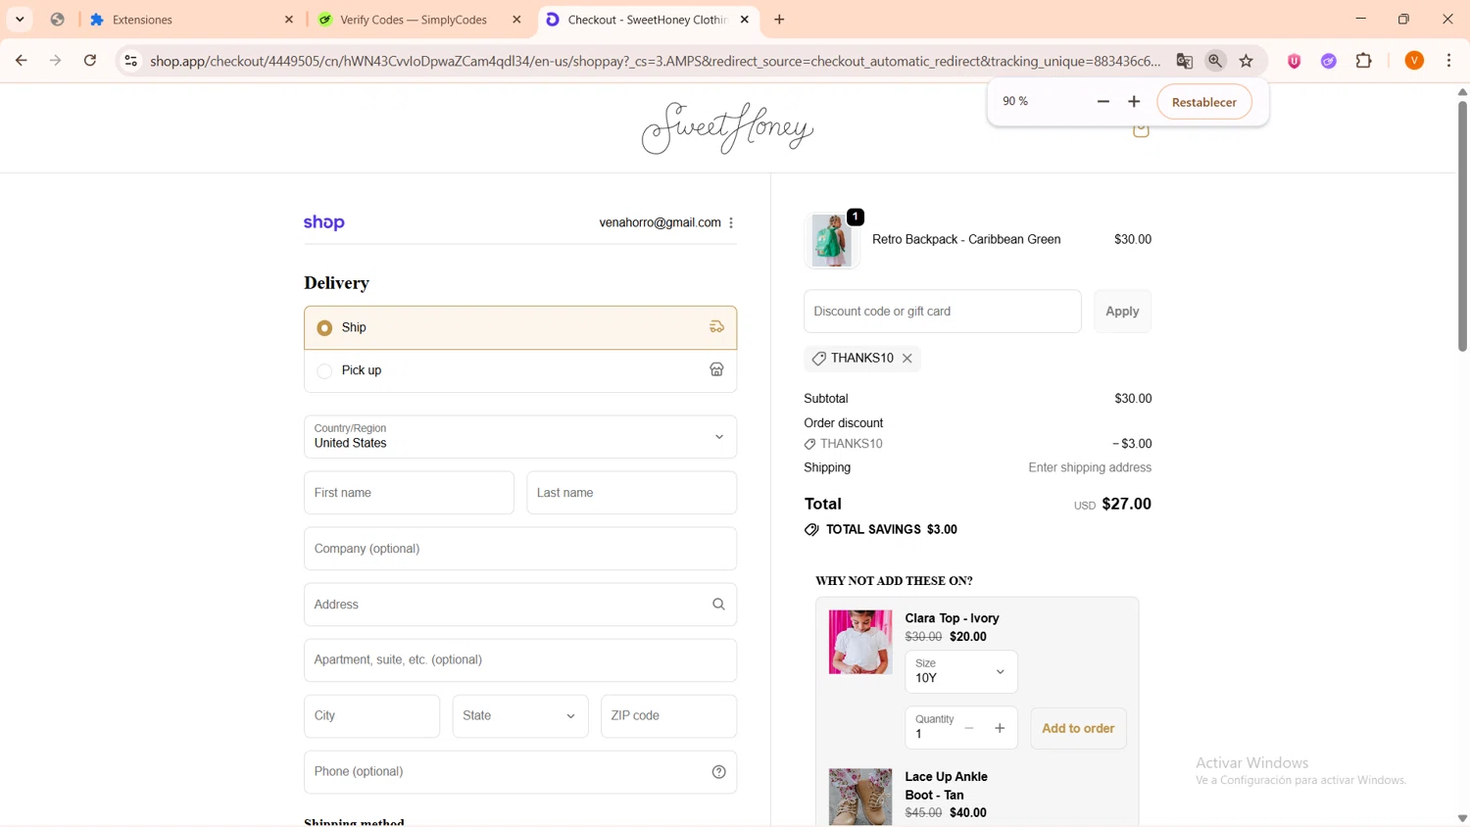Click the Lace Up Ankle Boot thumbnail
This screenshot has width=1470, height=827.
860,798
